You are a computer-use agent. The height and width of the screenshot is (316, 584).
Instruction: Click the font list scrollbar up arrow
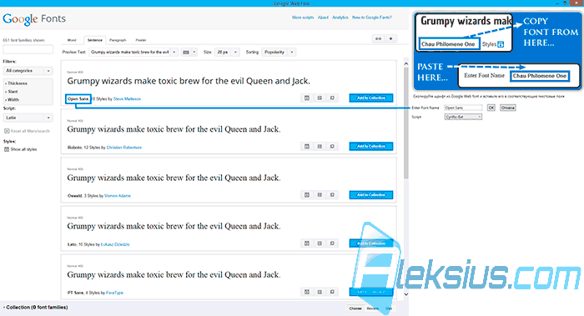coord(406,63)
